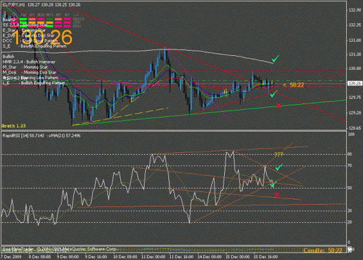Click the '9 Dec 16:00' time axis label

pyautogui.click(x=96, y=257)
